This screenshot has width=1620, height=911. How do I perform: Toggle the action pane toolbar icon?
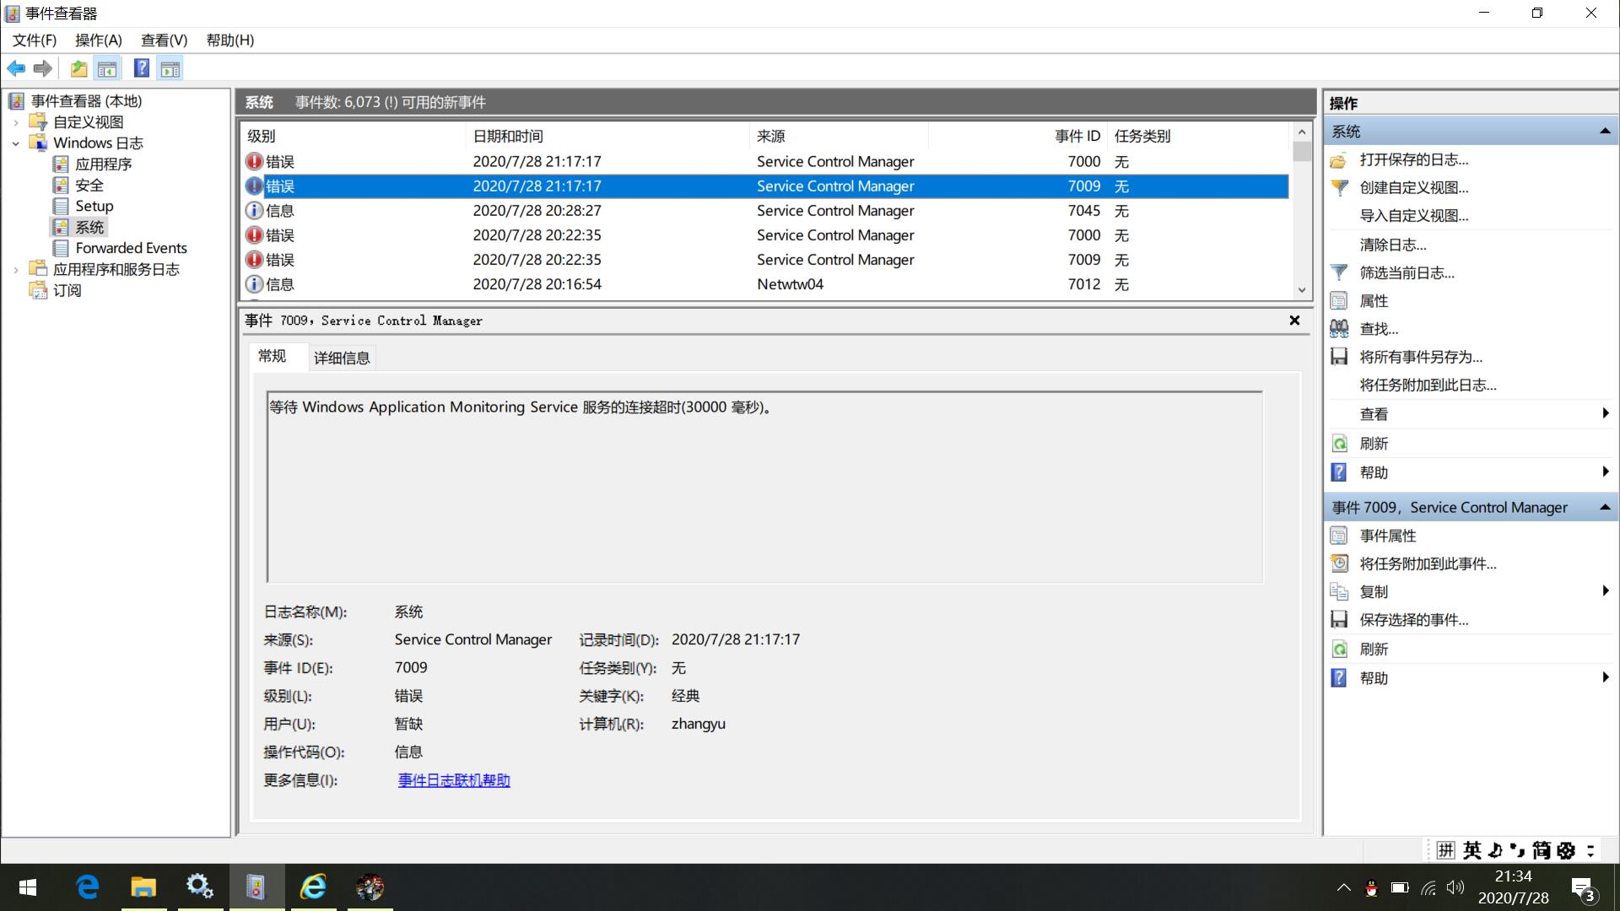click(170, 68)
